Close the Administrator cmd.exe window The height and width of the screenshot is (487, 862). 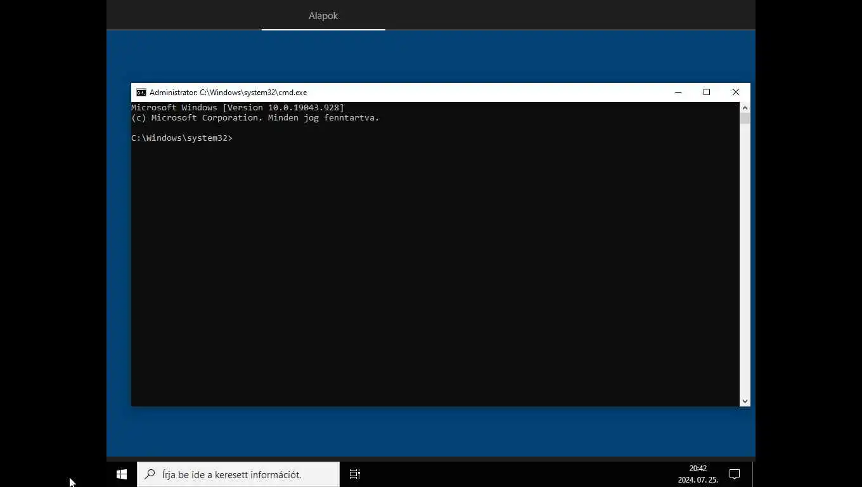click(x=736, y=93)
